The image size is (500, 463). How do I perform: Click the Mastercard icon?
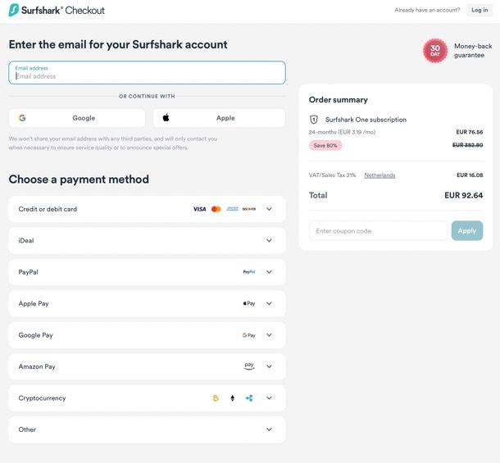tap(216, 209)
